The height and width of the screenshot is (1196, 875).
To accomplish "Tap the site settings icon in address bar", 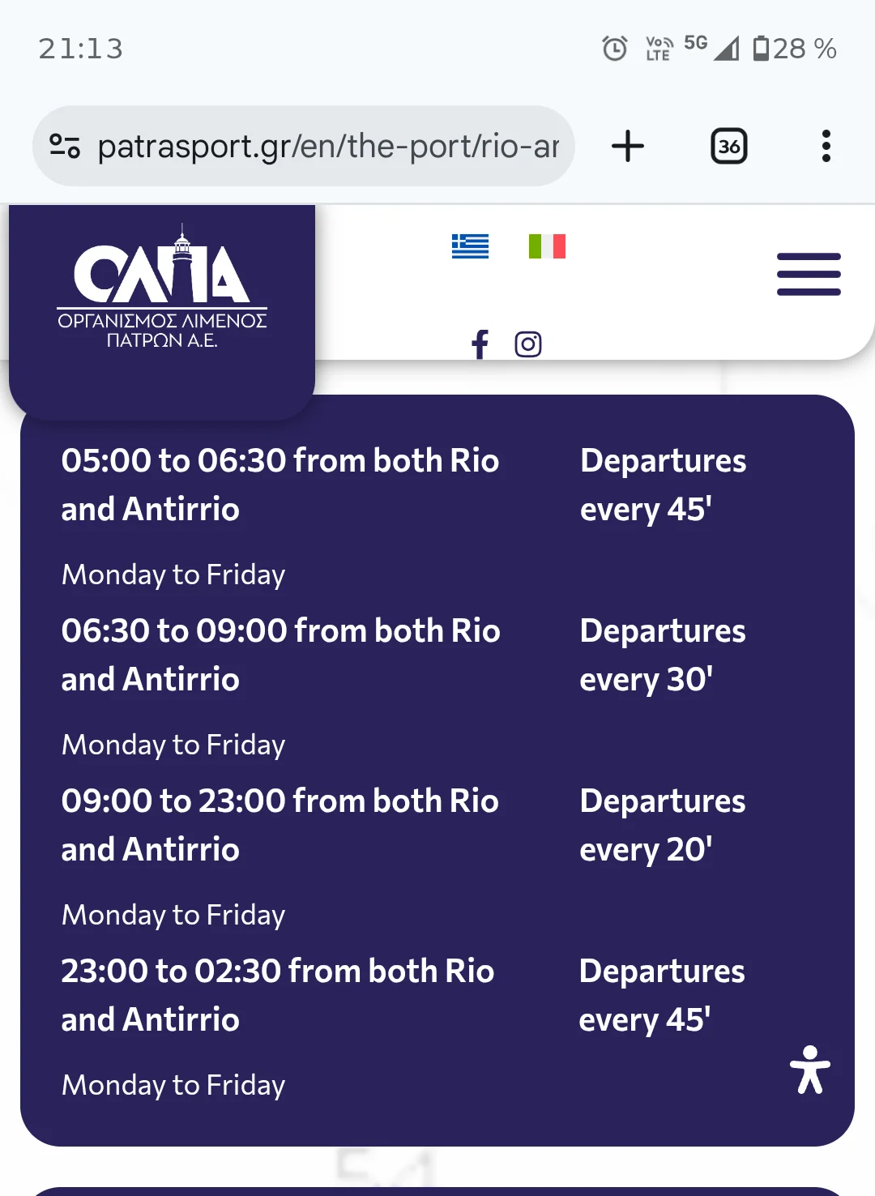I will 65,147.
